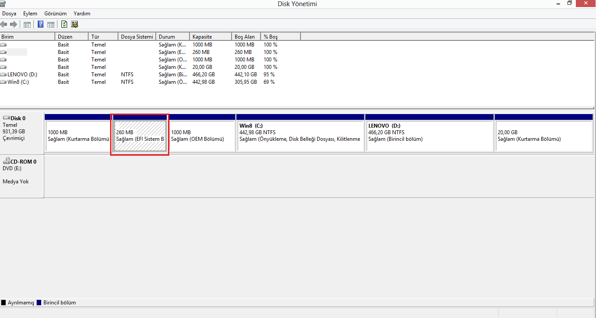Click the Çevrimiçi status text of Disk 0

pyautogui.click(x=14, y=138)
